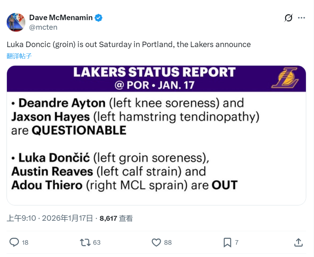Click the Grok slashed-circle icon

(288, 18)
